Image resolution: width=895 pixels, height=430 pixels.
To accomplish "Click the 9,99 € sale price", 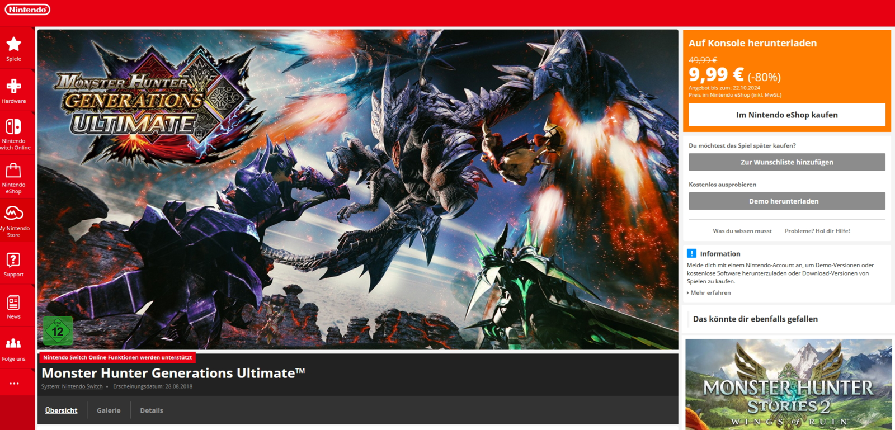I will 716,74.
